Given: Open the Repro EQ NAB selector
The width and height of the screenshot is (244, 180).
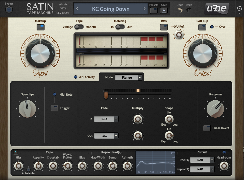Looking at the screenshot, I should click(202, 169).
